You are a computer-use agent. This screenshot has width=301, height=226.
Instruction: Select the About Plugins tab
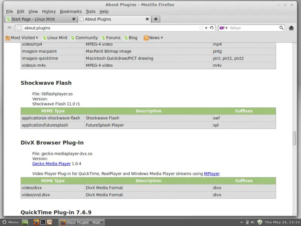click(x=115, y=19)
